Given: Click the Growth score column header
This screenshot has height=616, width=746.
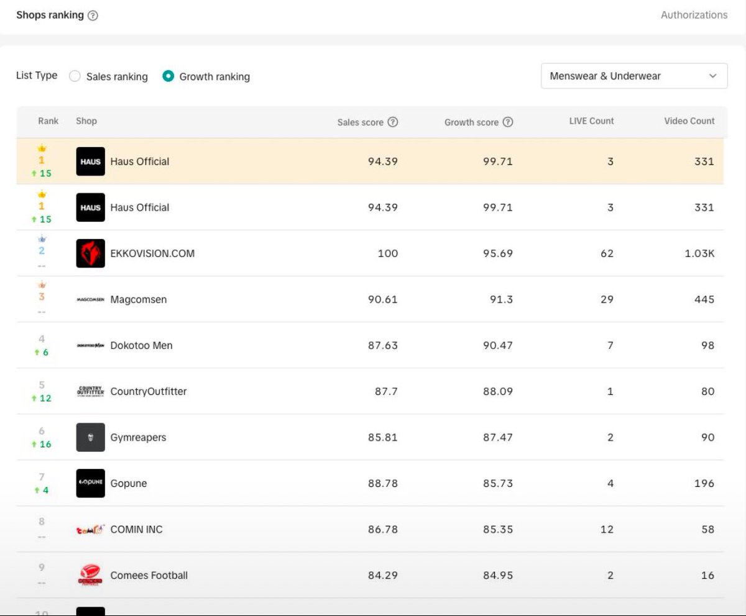Looking at the screenshot, I should click(471, 122).
